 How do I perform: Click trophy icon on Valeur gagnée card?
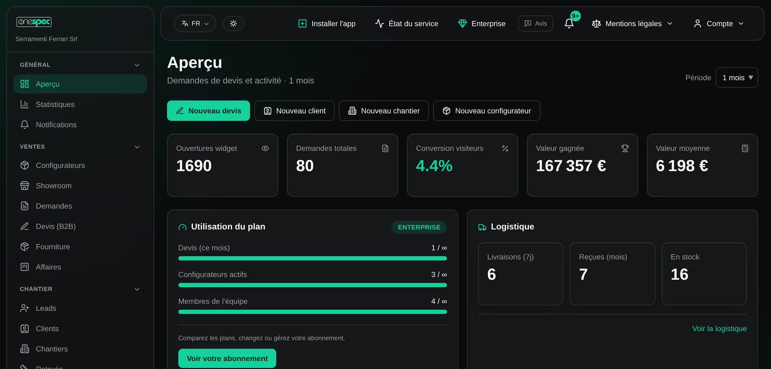[625, 148]
